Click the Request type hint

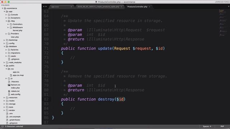(x=122, y=48)
